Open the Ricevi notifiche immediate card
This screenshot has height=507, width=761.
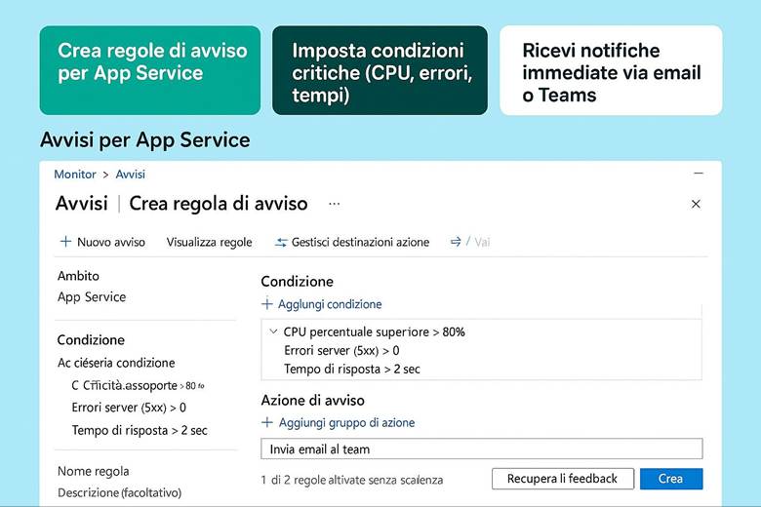[611, 70]
